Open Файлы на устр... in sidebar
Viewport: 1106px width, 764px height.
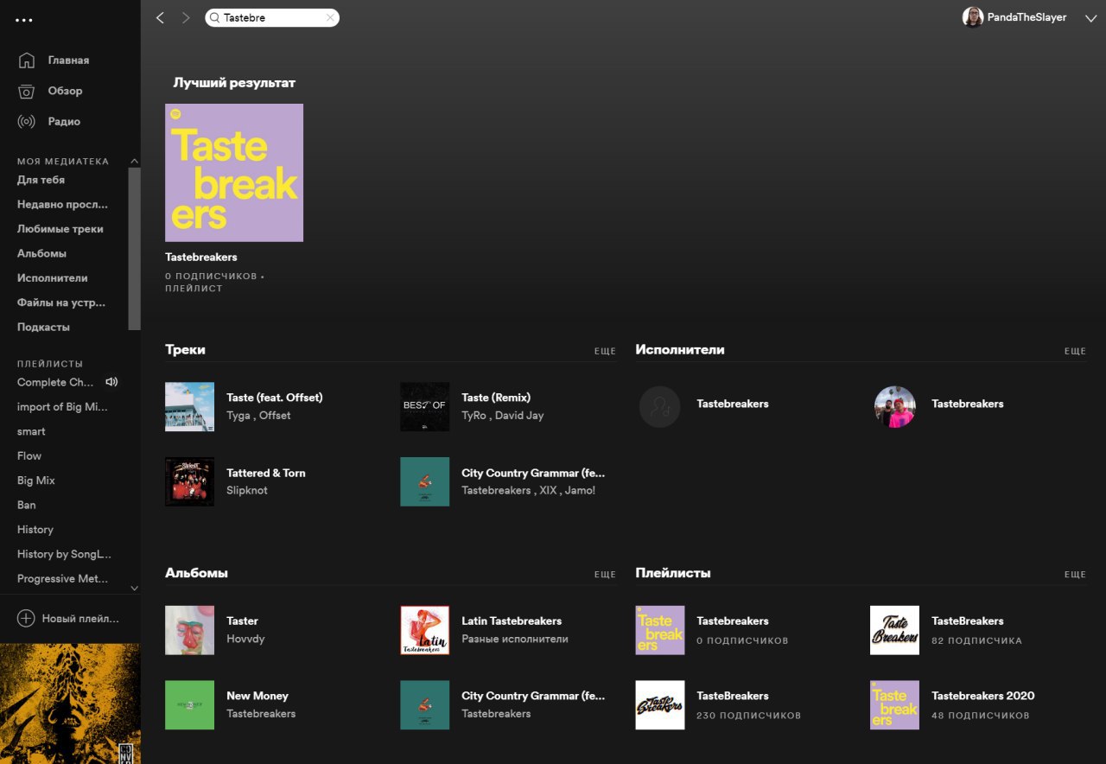tap(61, 302)
